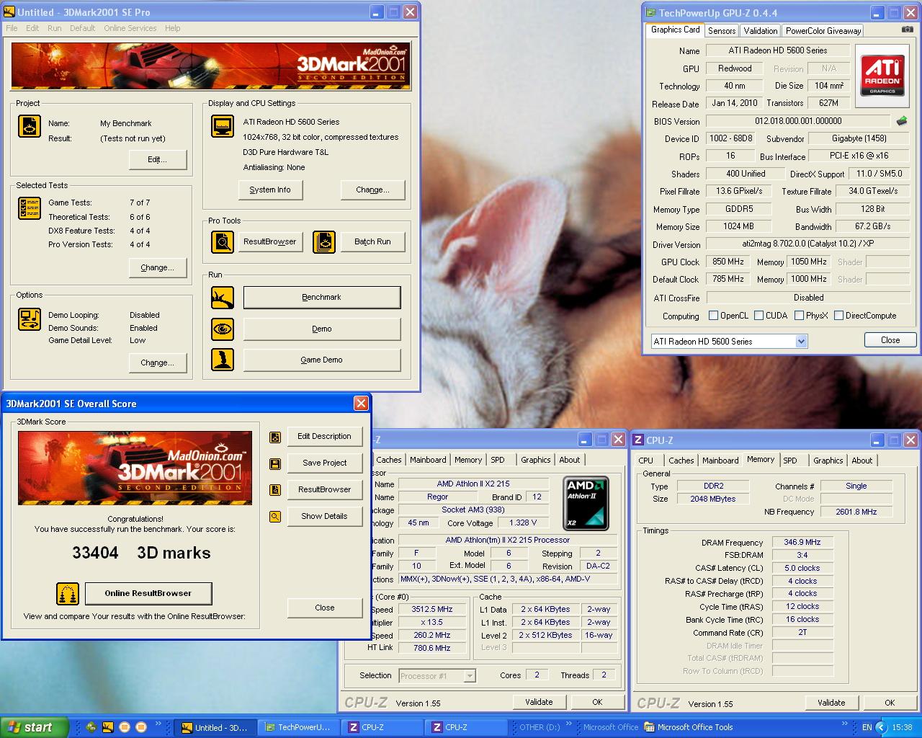Click Change... under Selected Tests
This screenshot has height=738, width=922.
pos(157,267)
